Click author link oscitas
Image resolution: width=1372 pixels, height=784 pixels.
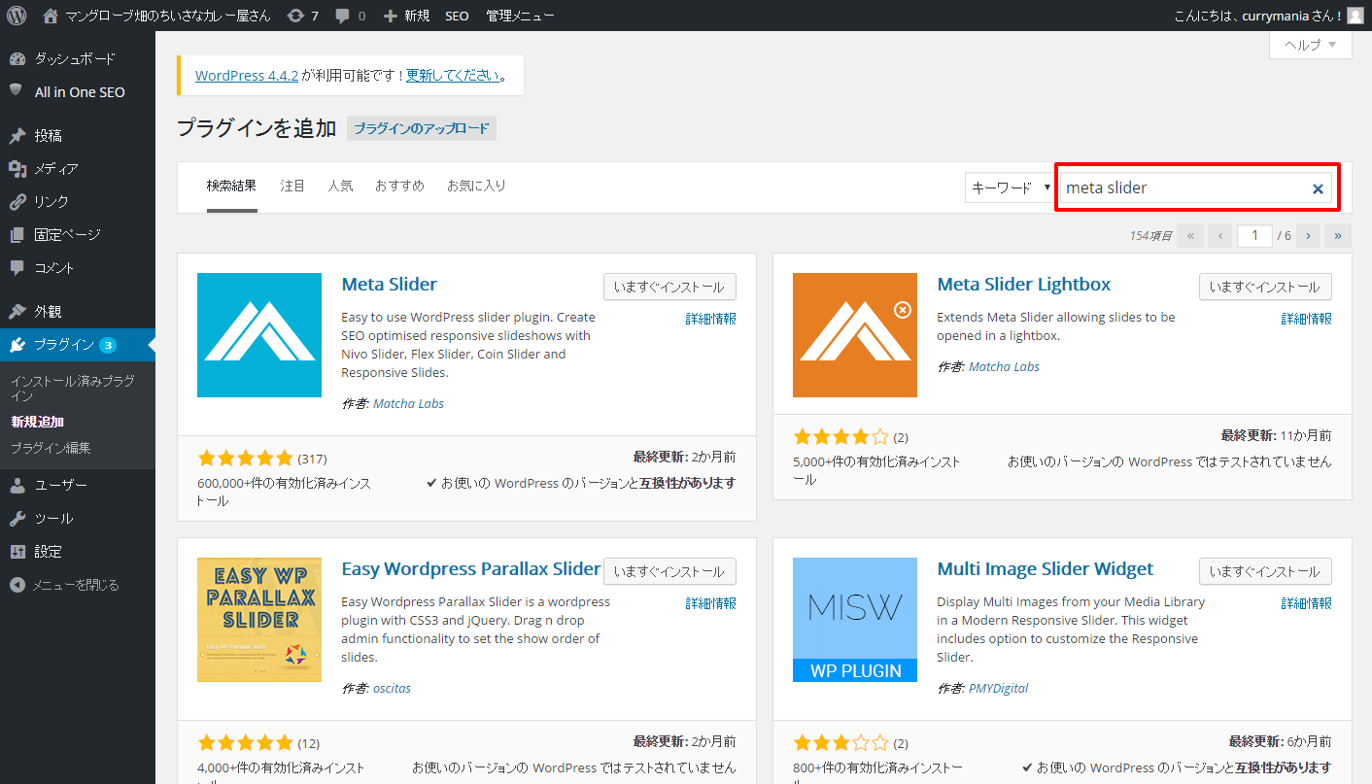(392, 688)
